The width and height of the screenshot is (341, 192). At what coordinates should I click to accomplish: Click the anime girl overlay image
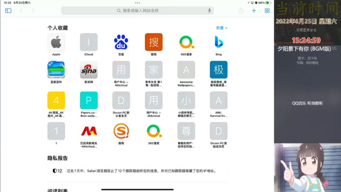(x=307, y=168)
